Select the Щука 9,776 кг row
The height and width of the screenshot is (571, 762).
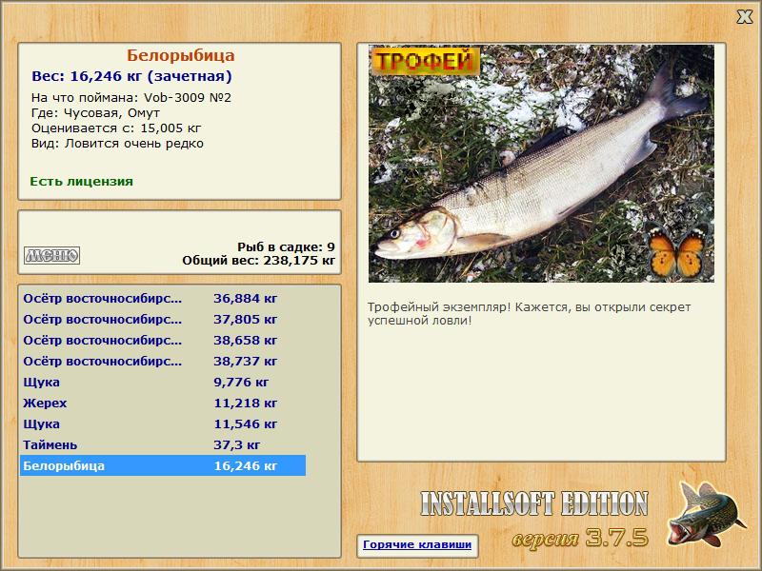pyautogui.click(x=163, y=382)
